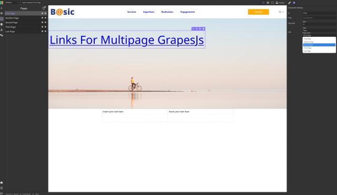Open the blocks plus icon in left sidebar
The width and height of the screenshot is (337, 195).
[x=2, y=8]
